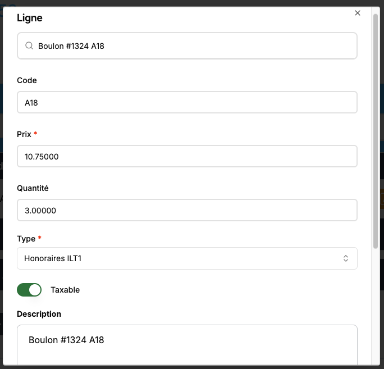The image size is (384, 369).
Task: Click the up-down chevron in Type selector
Action: click(346, 258)
